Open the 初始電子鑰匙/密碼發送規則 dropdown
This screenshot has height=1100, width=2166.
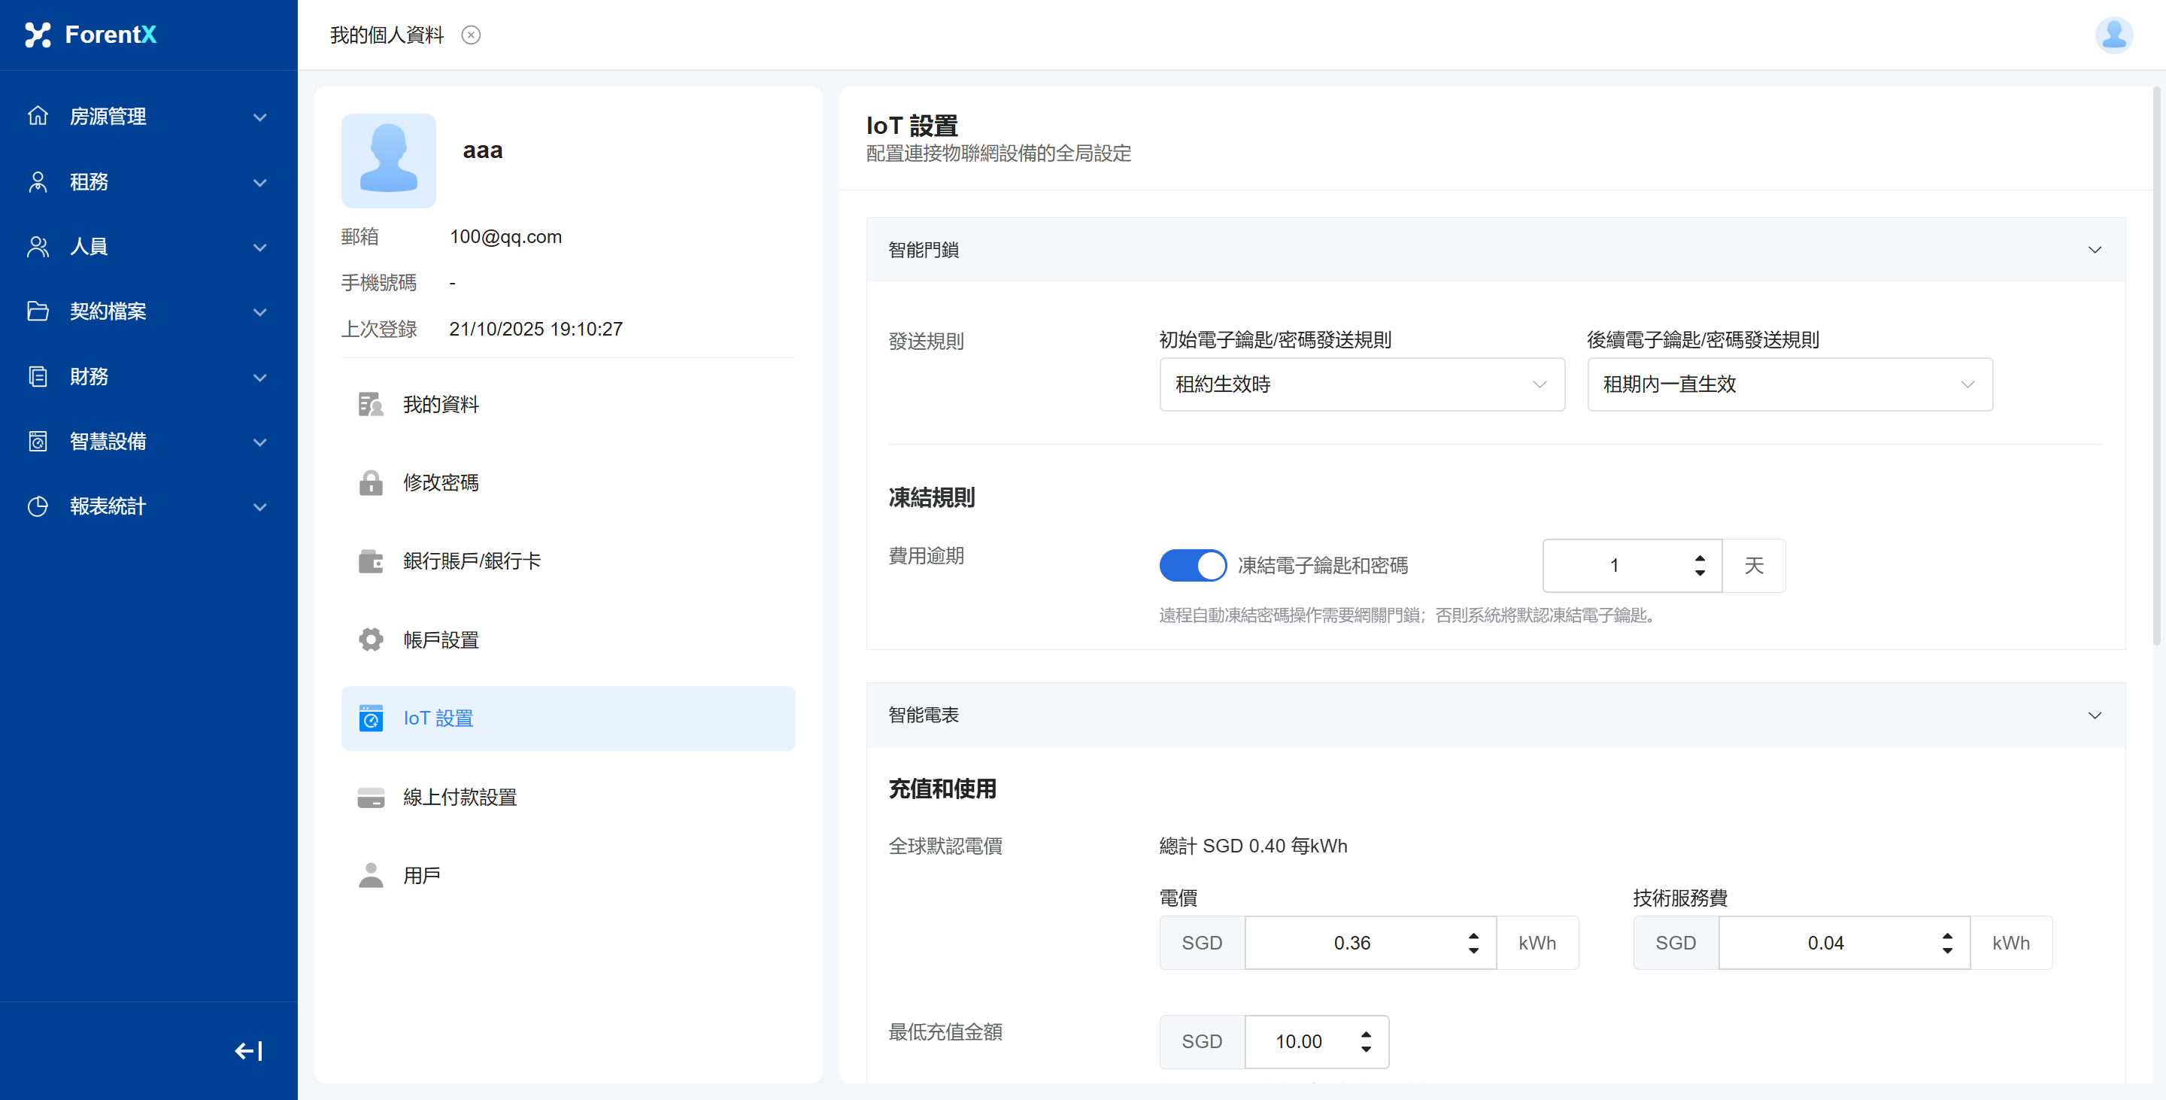point(1361,384)
